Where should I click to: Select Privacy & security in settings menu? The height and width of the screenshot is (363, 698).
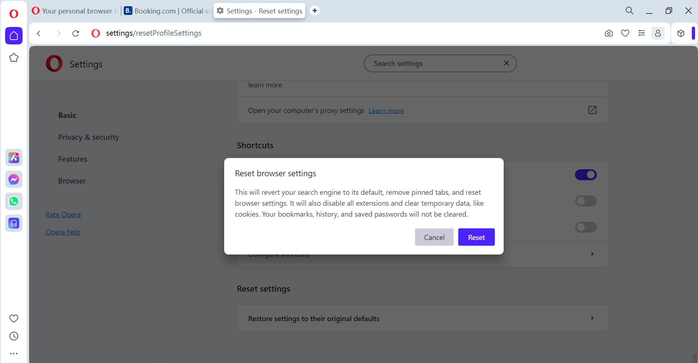(88, 137)
